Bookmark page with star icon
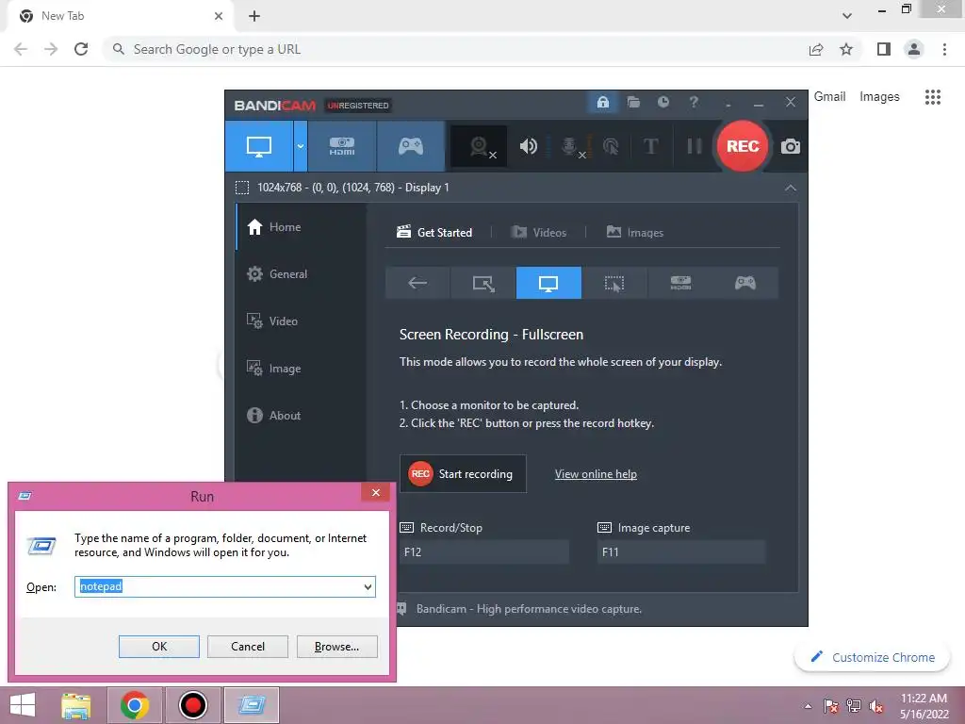 (846, 49)
